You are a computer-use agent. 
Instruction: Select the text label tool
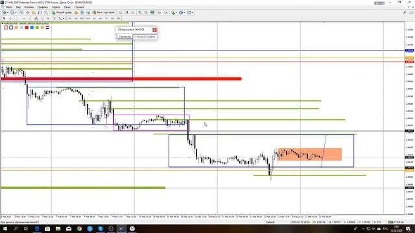[x=54, y=18]
